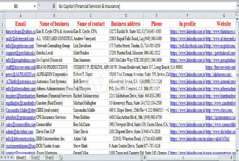Click the formula bar with Go Capital text
The image size is (239, 161).
[x=146, y=6]
